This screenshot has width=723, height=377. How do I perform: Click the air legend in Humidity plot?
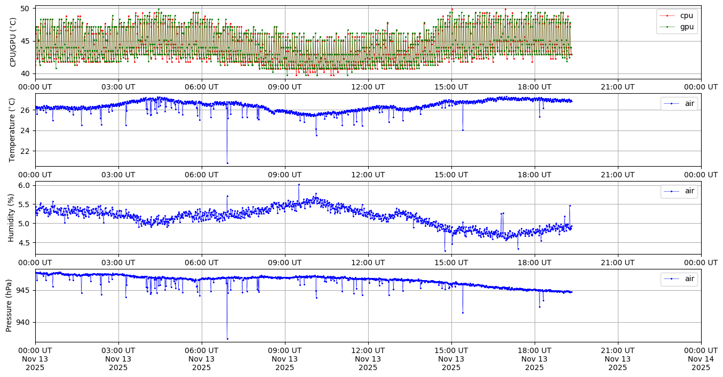pos(689,191)
